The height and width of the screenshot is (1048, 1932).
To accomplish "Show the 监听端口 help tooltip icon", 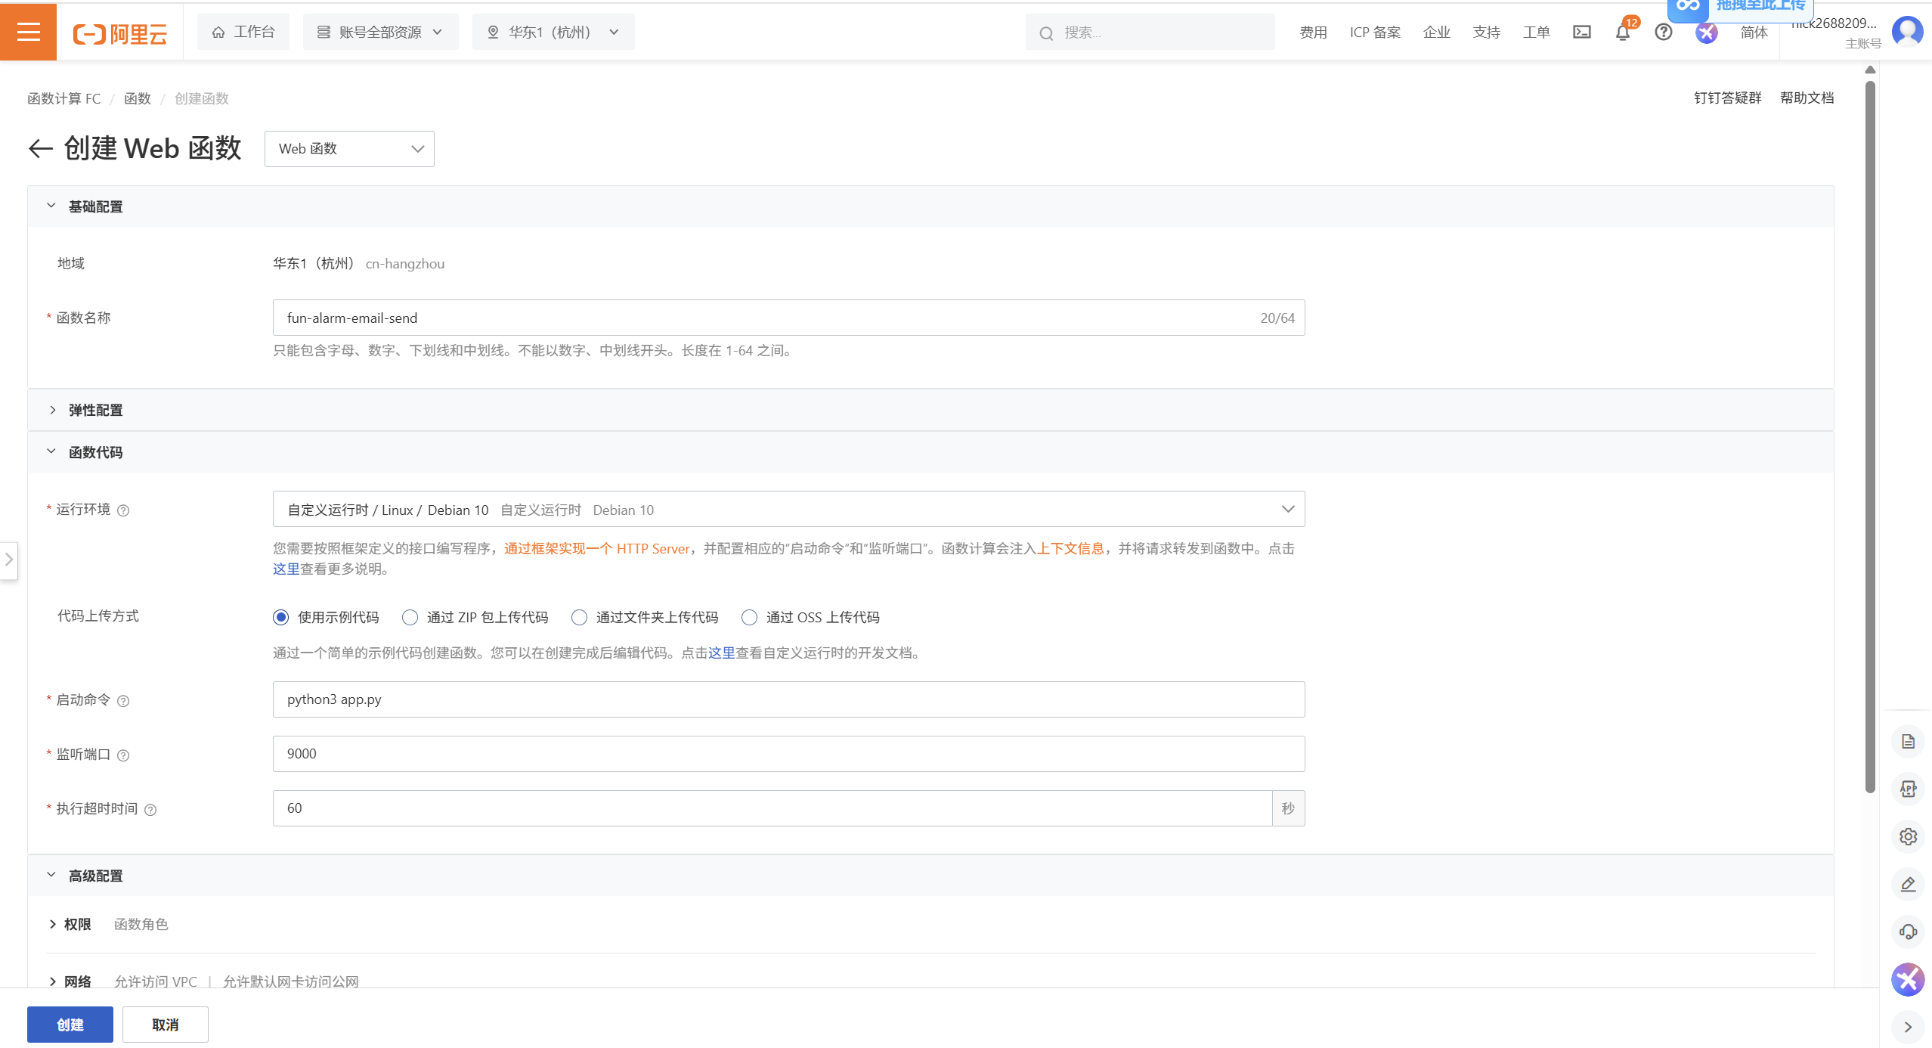I will 123,755.
